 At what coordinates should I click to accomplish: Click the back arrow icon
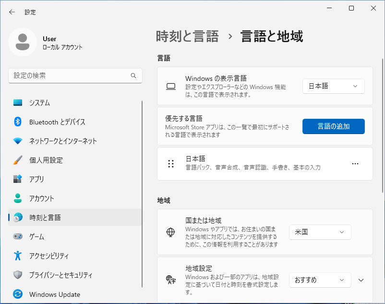tap(12, 12)
